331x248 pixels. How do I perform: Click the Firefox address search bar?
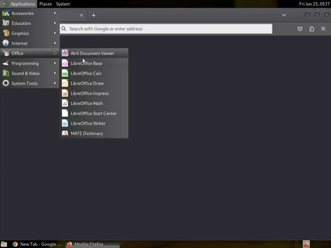(x=166, y=29)
